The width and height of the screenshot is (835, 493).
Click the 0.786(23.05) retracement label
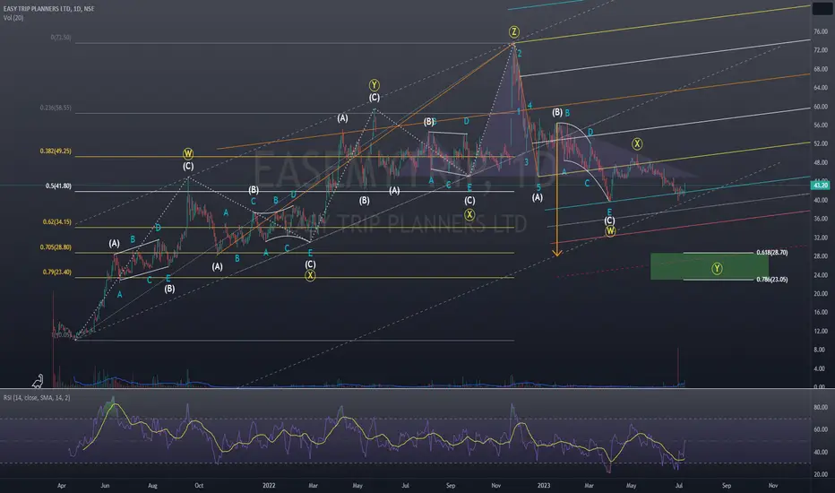click(x=771, y=280)
